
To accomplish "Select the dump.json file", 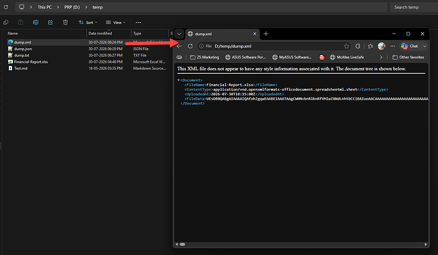I will (23, 49).
